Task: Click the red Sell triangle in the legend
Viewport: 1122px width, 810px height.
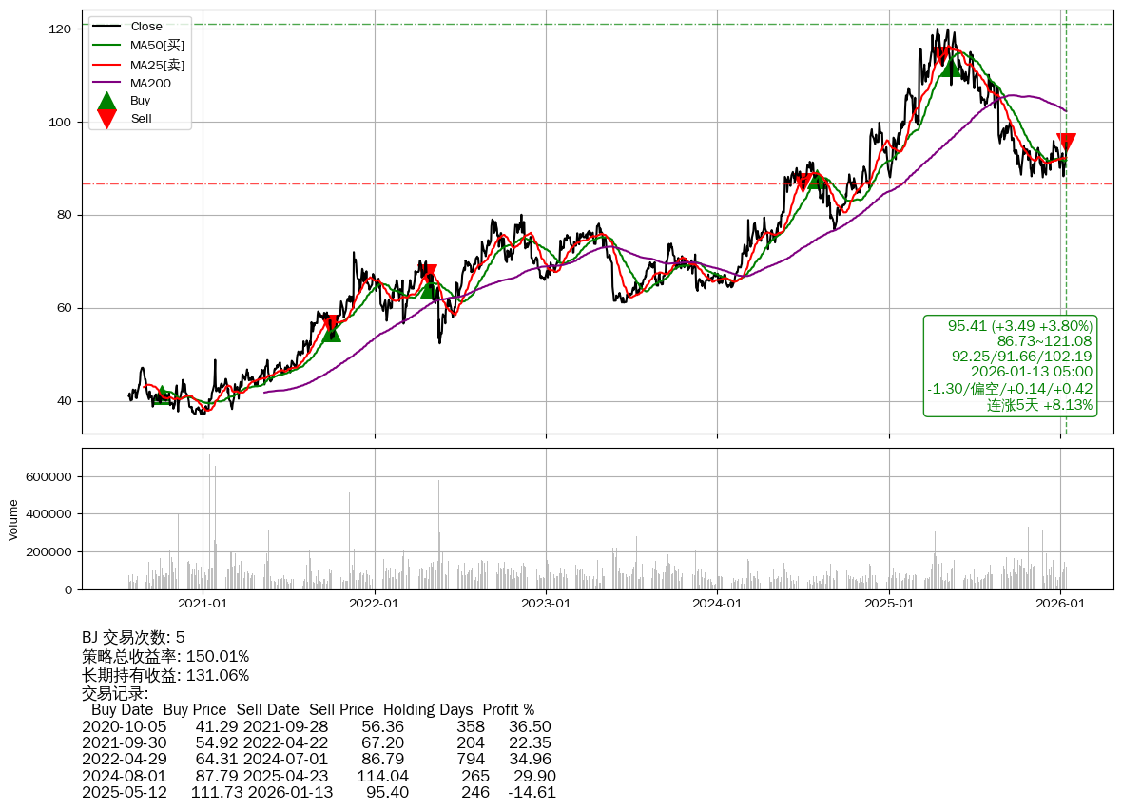Action: coord(107,119)
